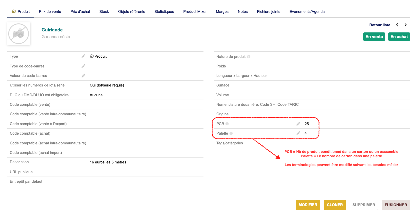Go to next product with right chevron
This screenshot has width=417, height=218.
(x=406, y=25)
